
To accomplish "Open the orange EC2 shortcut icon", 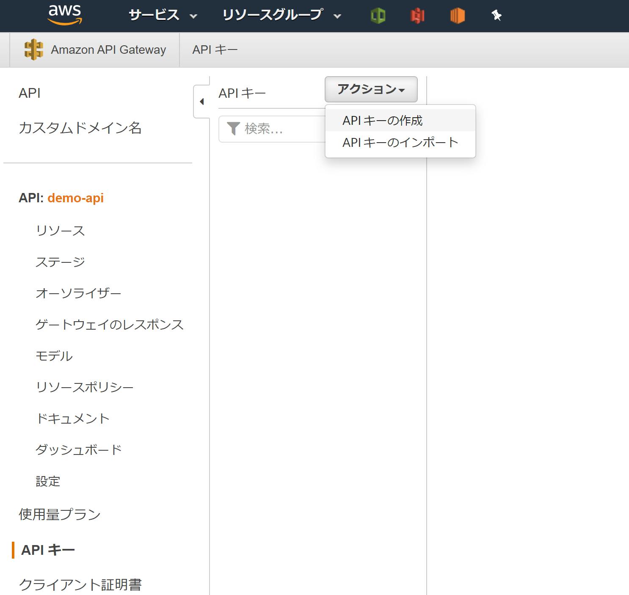I will [457, 16].
